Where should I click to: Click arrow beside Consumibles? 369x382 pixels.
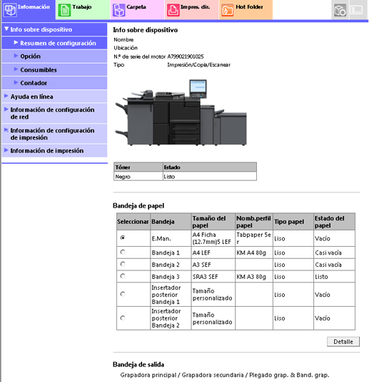tap(16, 69)
